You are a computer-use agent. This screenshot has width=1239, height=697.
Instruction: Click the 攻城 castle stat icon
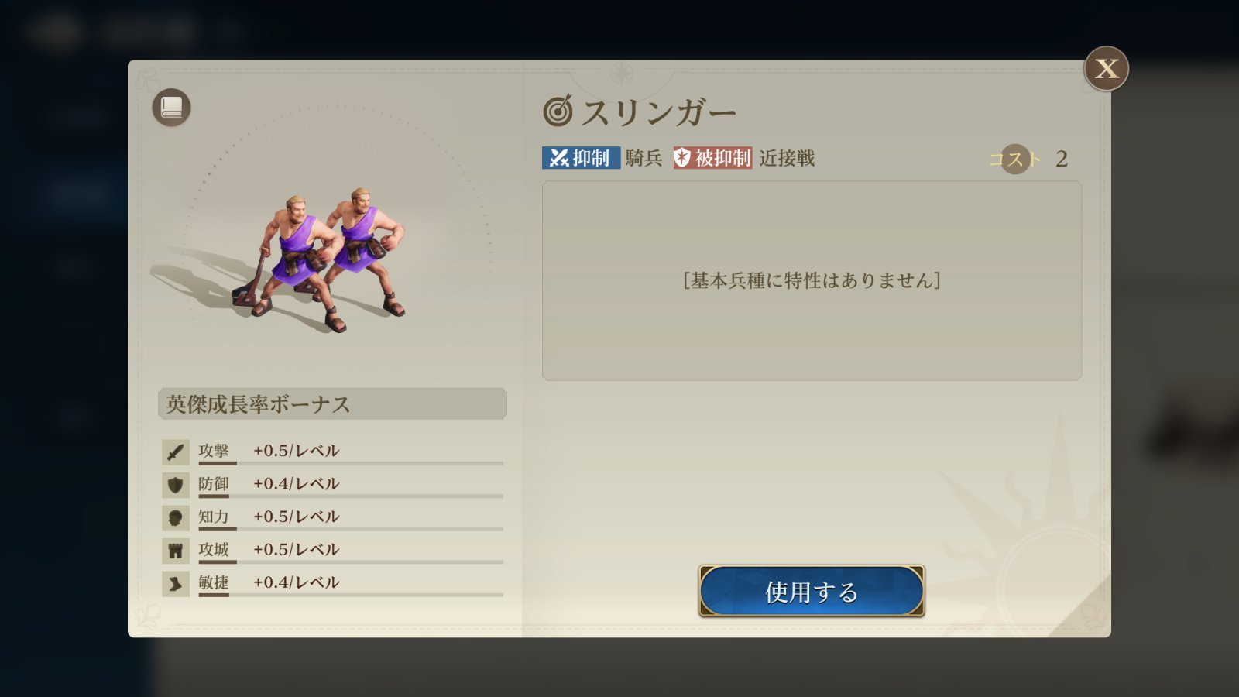click(175, 551)
